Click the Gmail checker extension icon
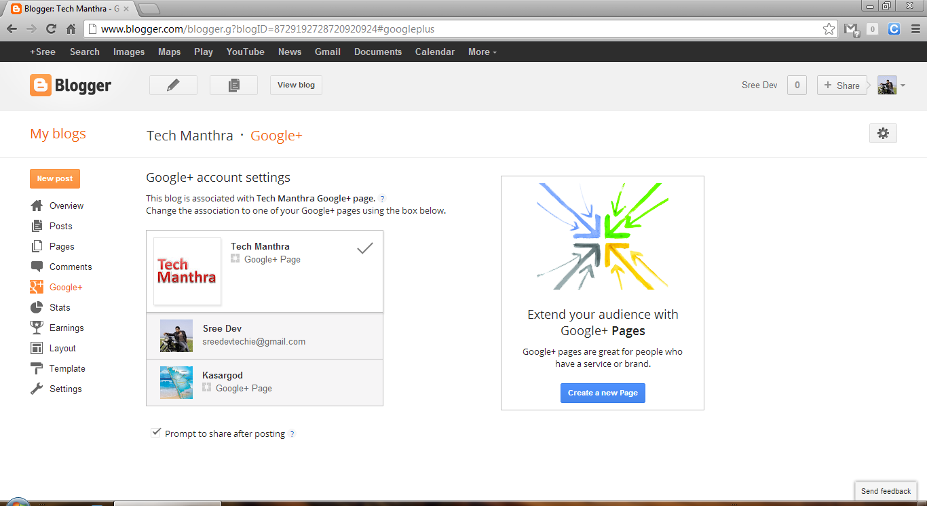The image size is (927, 506). pos(851,29)
